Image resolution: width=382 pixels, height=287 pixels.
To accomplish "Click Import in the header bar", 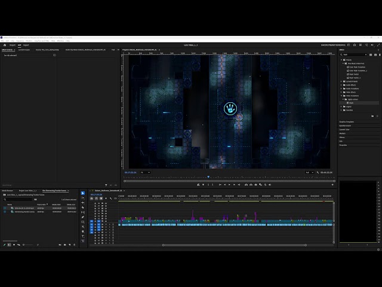I will pyautogui.click(x=13, y=45).
